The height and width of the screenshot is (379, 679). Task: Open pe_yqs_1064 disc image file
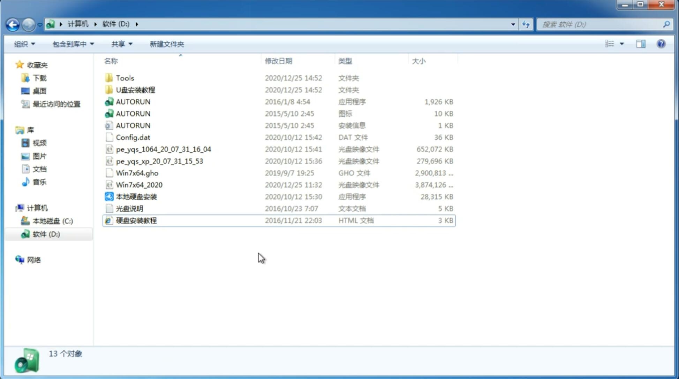pos(163,149)
